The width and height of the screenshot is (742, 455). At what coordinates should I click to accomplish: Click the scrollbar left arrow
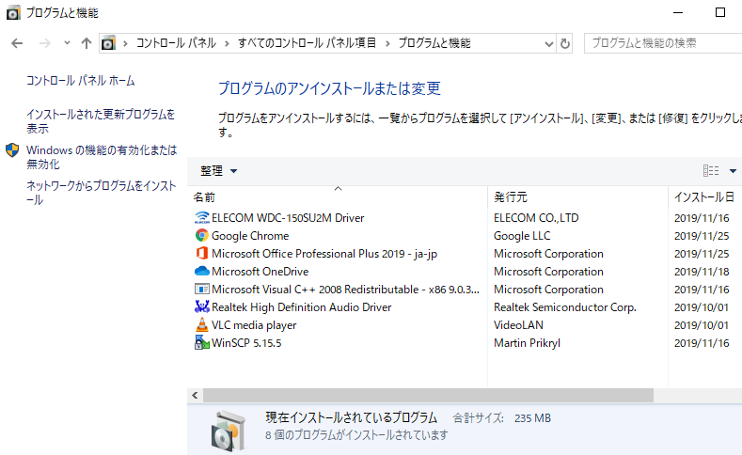tap(195, 396)
